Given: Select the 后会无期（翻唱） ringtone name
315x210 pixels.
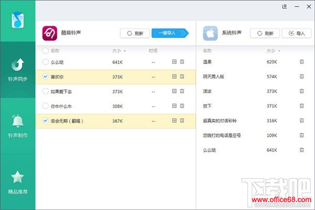Looking at the screenshot, I should [67, 121].
